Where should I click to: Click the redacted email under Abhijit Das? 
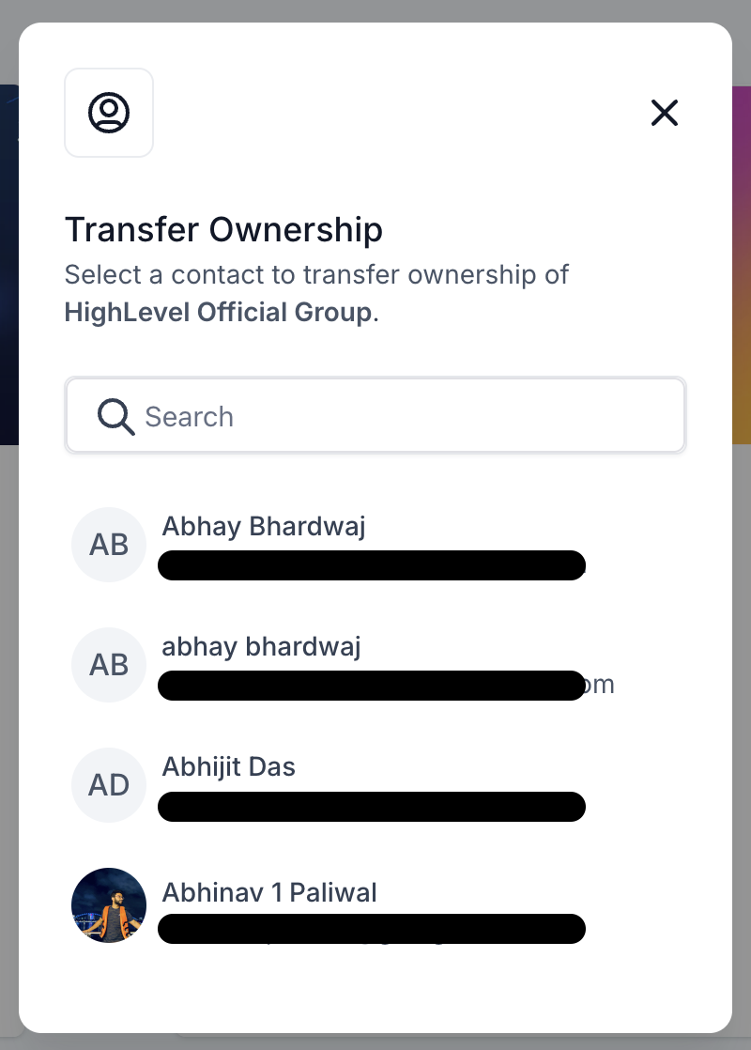click(372, 807)
